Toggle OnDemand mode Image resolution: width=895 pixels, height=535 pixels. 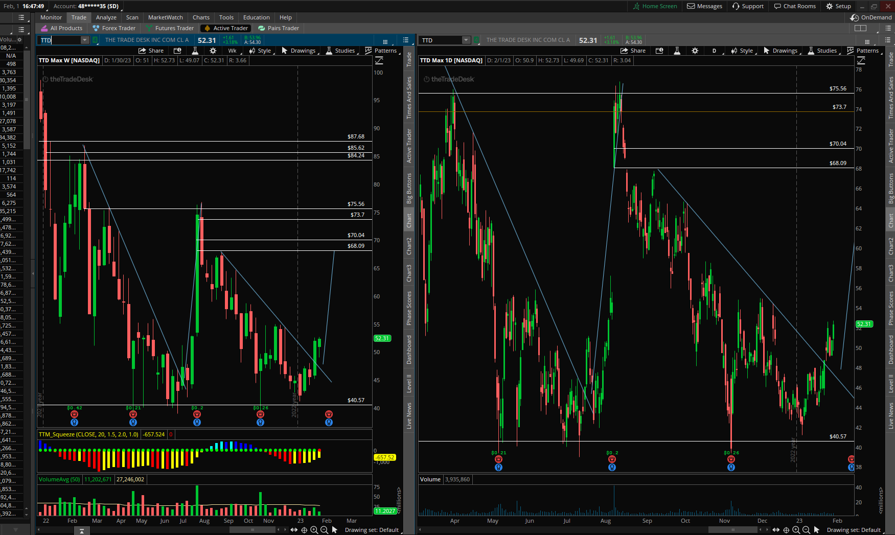871,17
